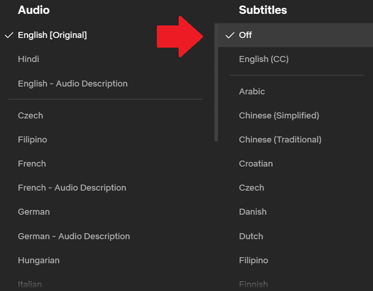Select Czech subtitles

251,188
